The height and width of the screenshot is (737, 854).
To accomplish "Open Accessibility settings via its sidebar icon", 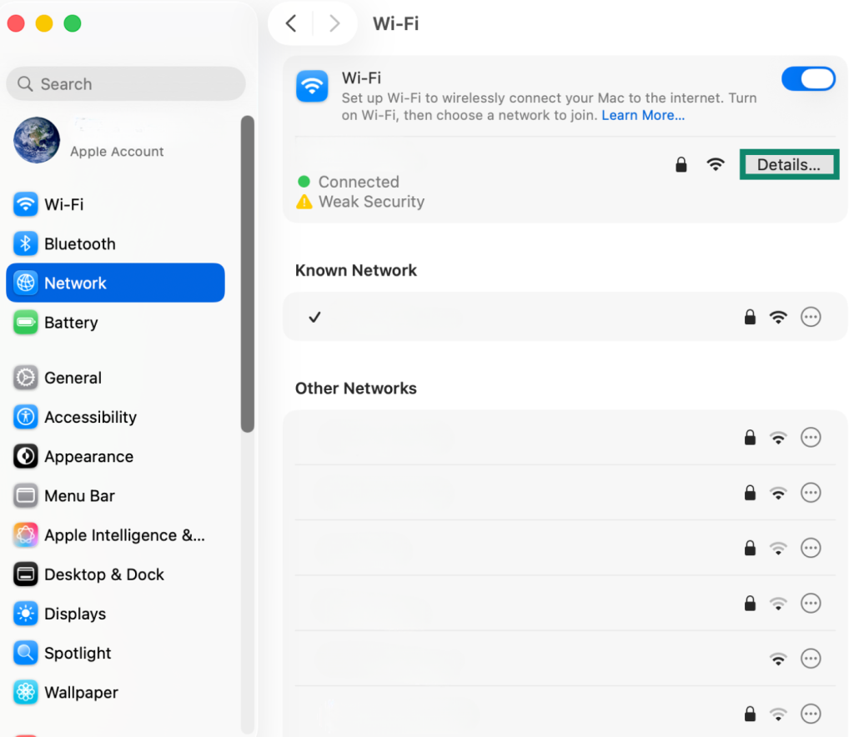I will (25, 417).
